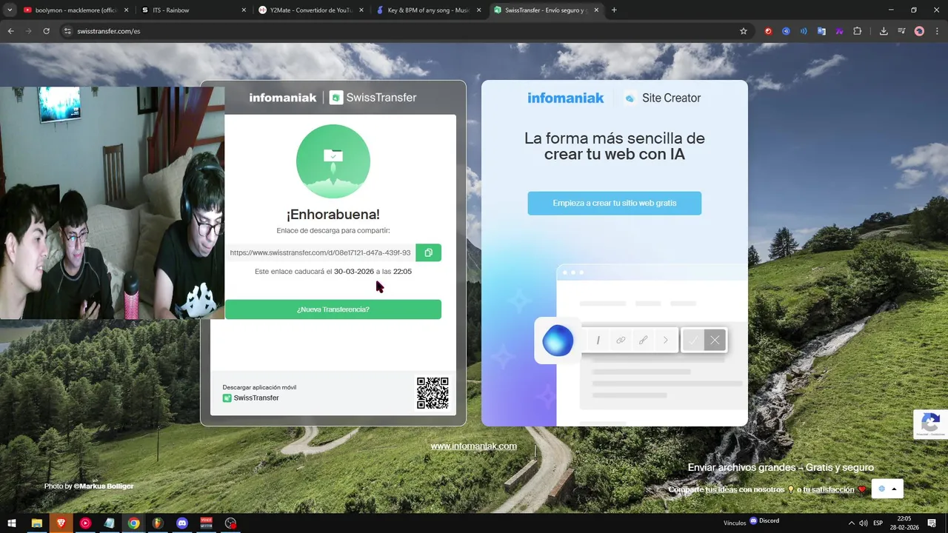948x533 pixels.
Task: Click the tu satisfacción link
Action: click(x=828, y=489)
